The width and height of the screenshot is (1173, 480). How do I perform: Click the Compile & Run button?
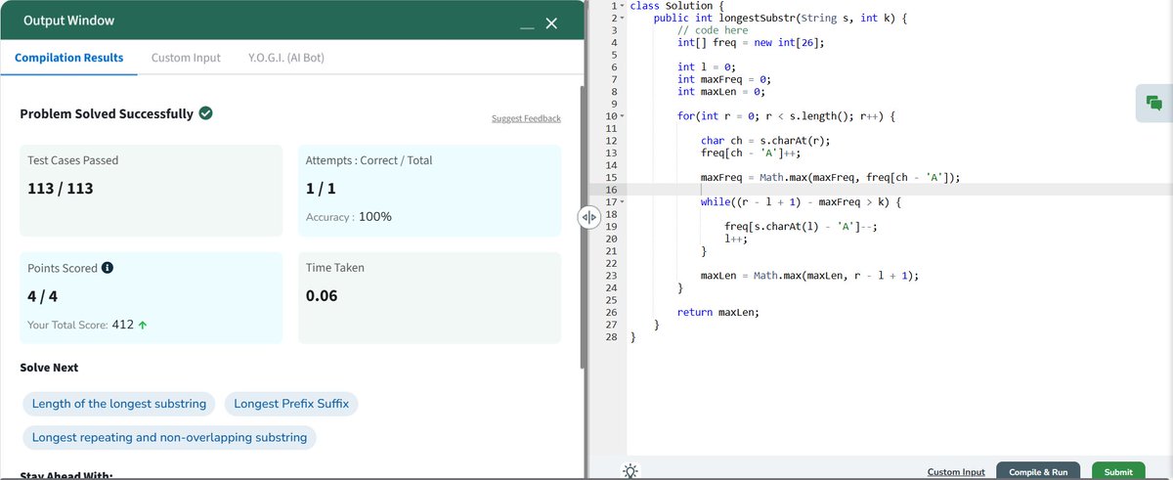coord(1038,471)
